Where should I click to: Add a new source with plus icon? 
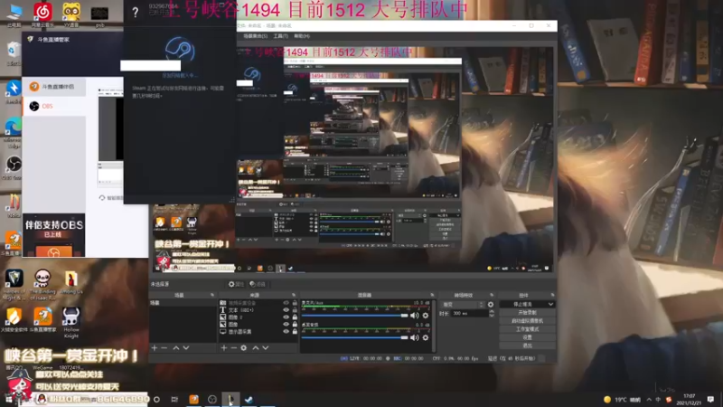(224, 348)
